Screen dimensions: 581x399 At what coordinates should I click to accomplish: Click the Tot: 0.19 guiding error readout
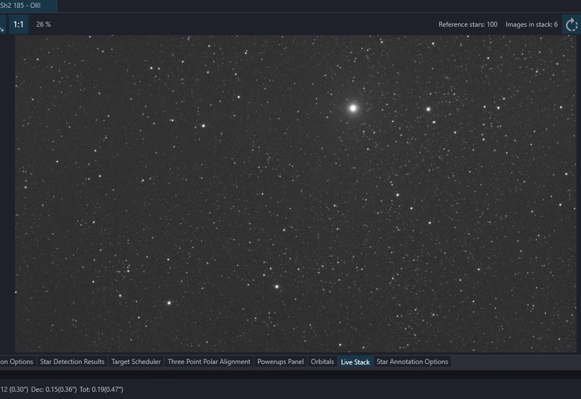point(101,390)
